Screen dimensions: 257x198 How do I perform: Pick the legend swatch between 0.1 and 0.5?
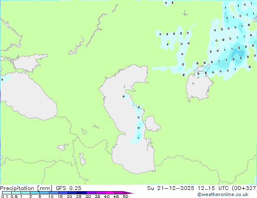[7, 193]
